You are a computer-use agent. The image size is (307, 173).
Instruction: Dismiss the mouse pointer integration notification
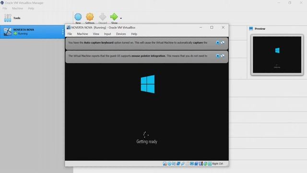coord(218,56)
